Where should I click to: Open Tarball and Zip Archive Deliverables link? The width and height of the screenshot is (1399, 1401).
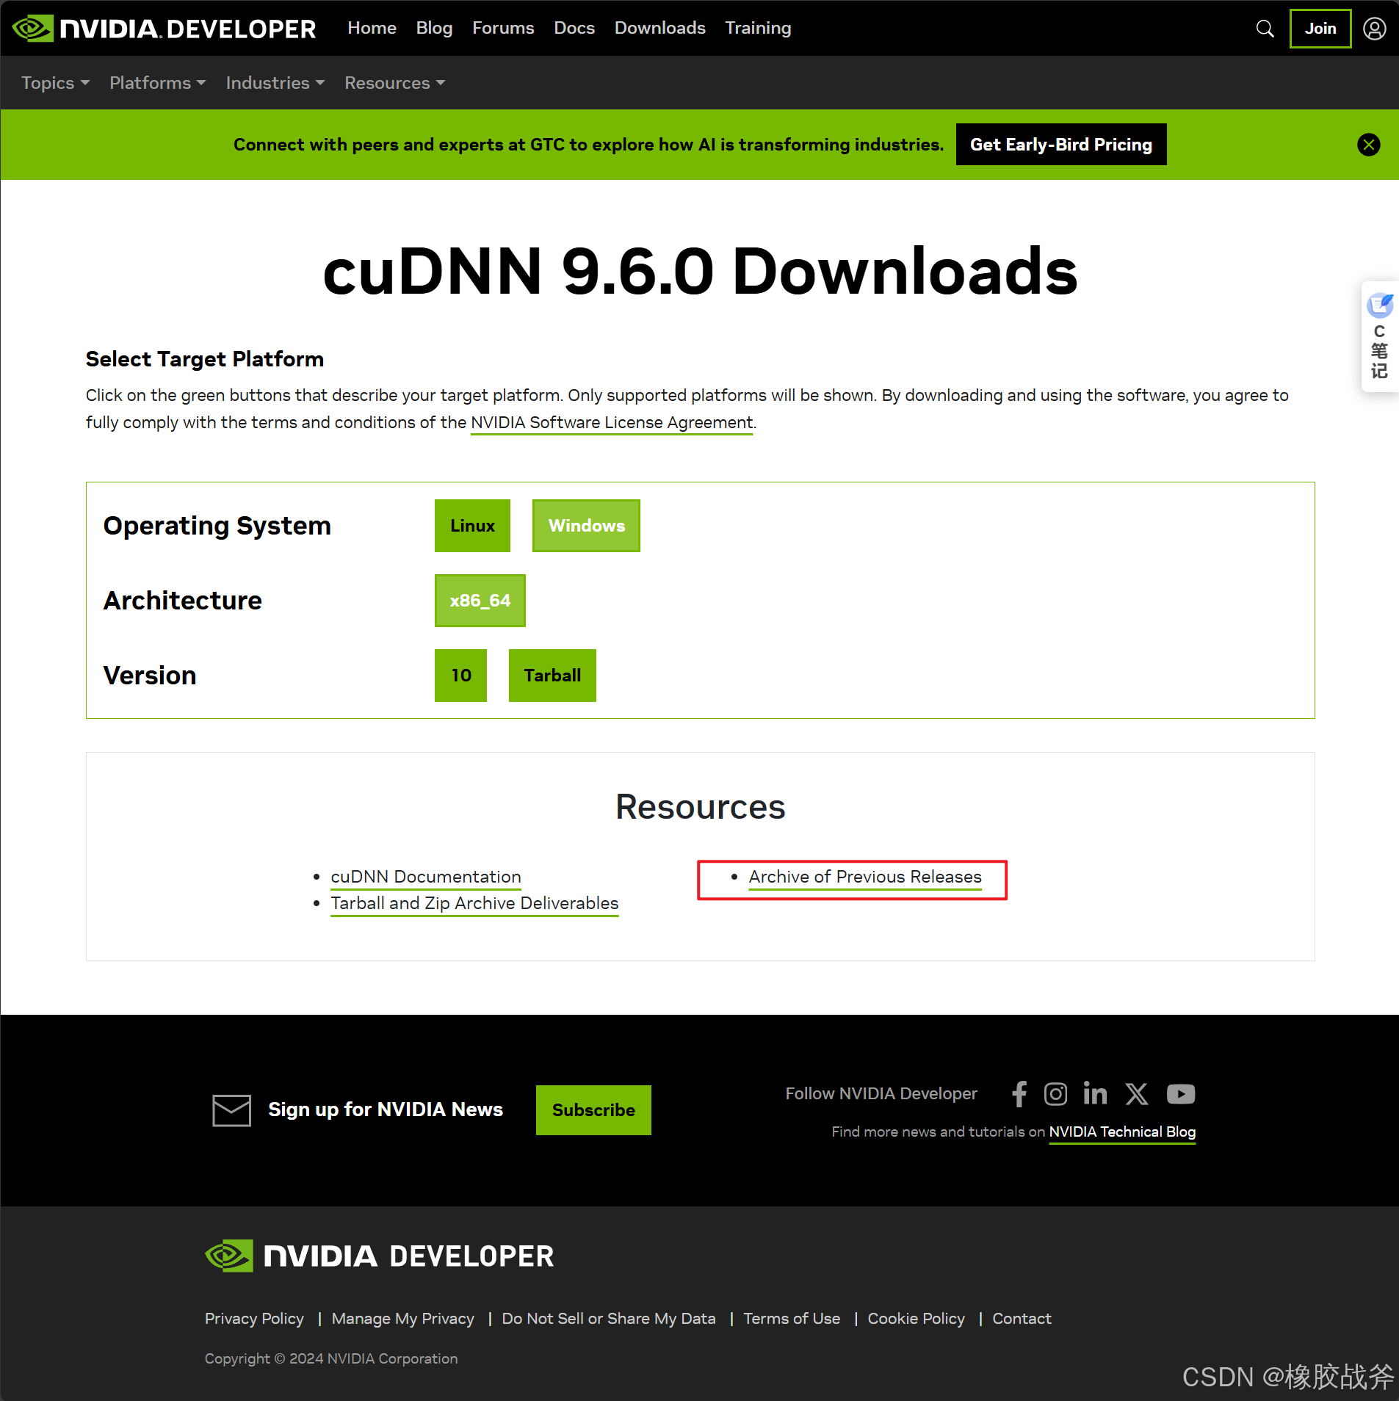pyautogui.click(x=474, y=903)
